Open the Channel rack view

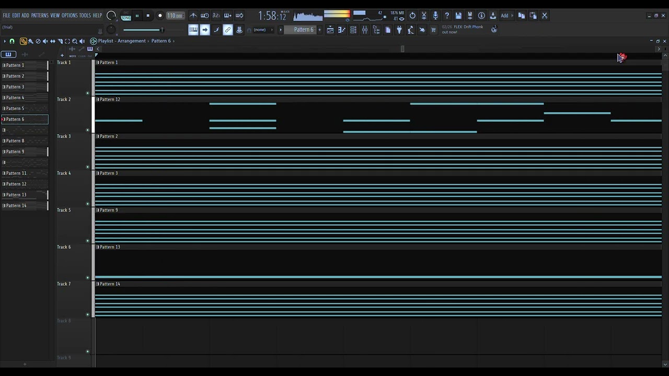(353, 30)
